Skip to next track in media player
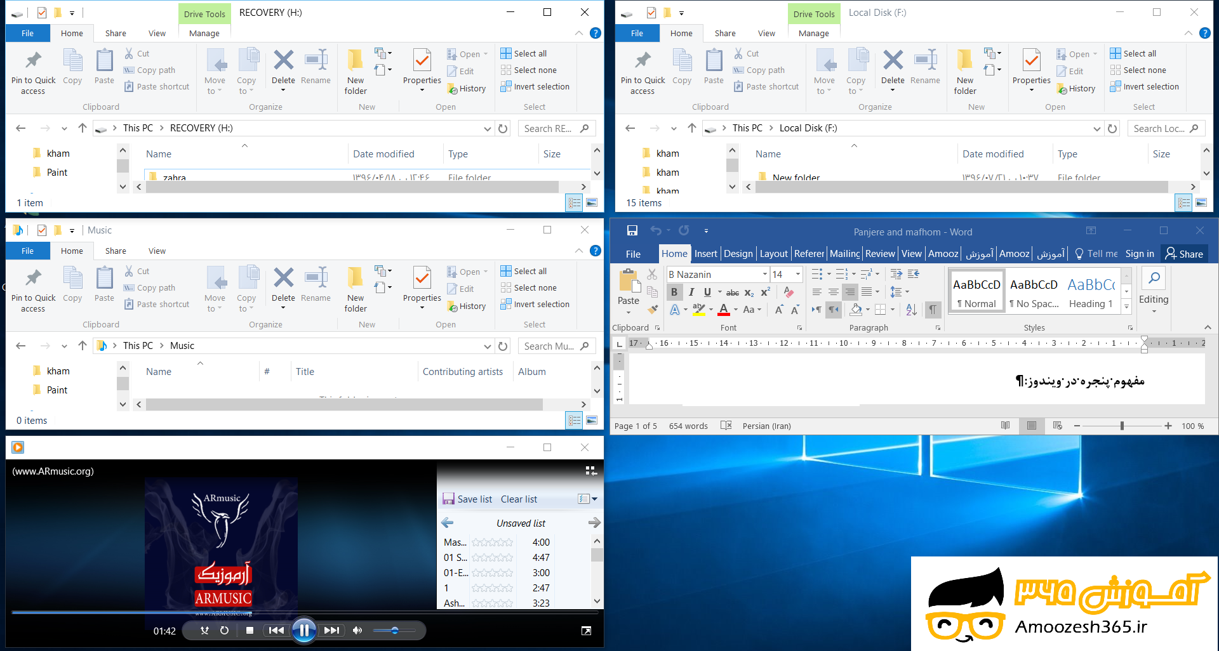This screenshot has width=1219, height=651. pyautogui.click(x=331, y=630)
